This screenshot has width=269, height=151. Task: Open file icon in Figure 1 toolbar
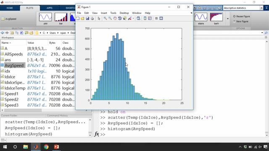[x=82, y=18]
